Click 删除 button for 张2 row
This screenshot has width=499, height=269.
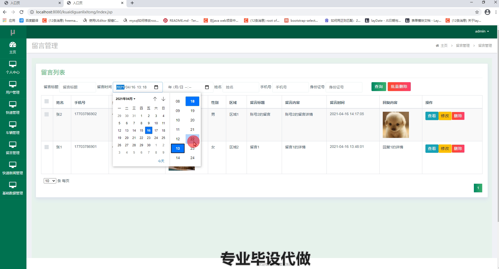[x=458, y=116]
